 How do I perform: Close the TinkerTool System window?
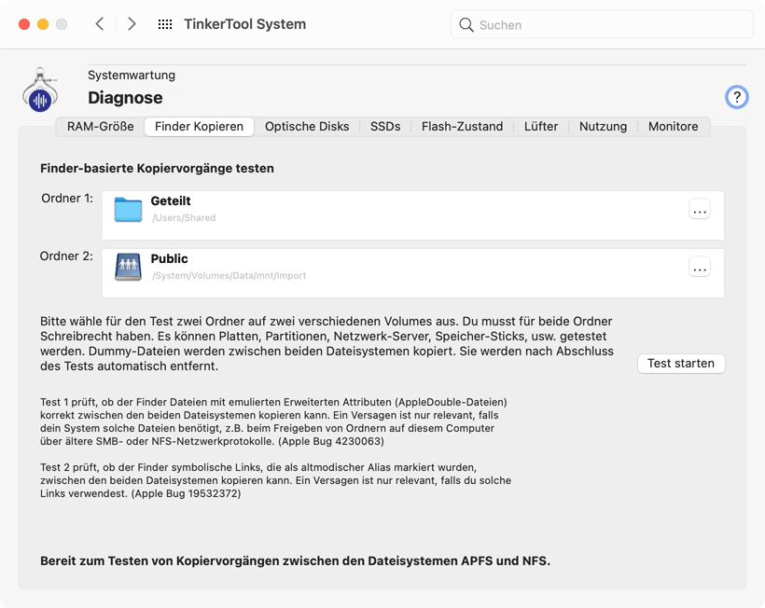(x=24, y=24)
